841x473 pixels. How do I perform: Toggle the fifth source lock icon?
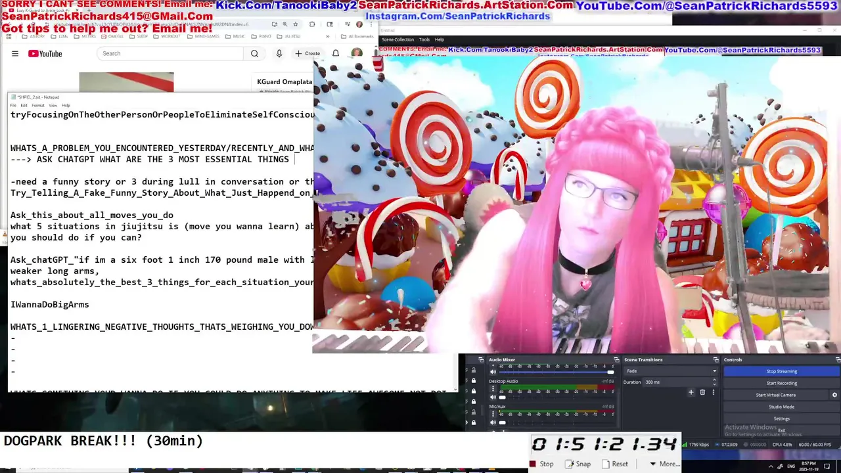click(x=474, y=412)
